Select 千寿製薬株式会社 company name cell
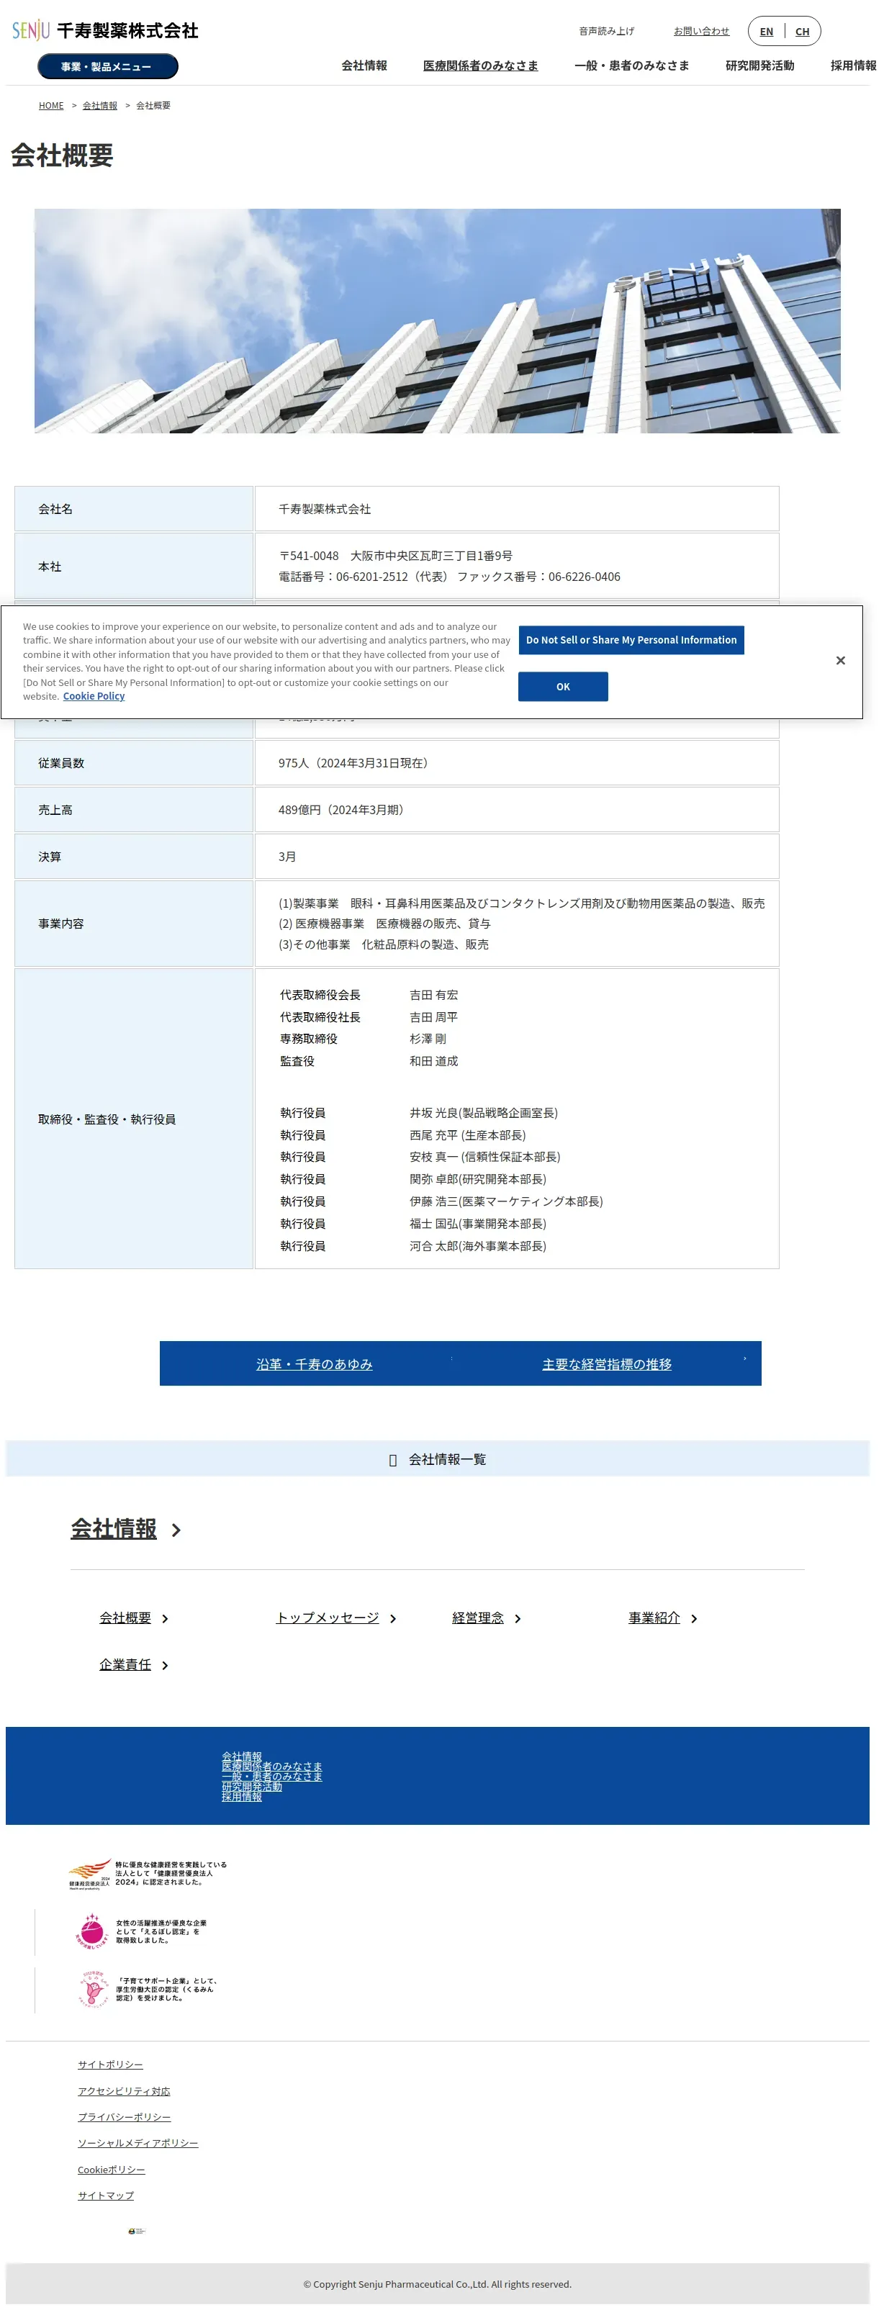 click(516, 508)
